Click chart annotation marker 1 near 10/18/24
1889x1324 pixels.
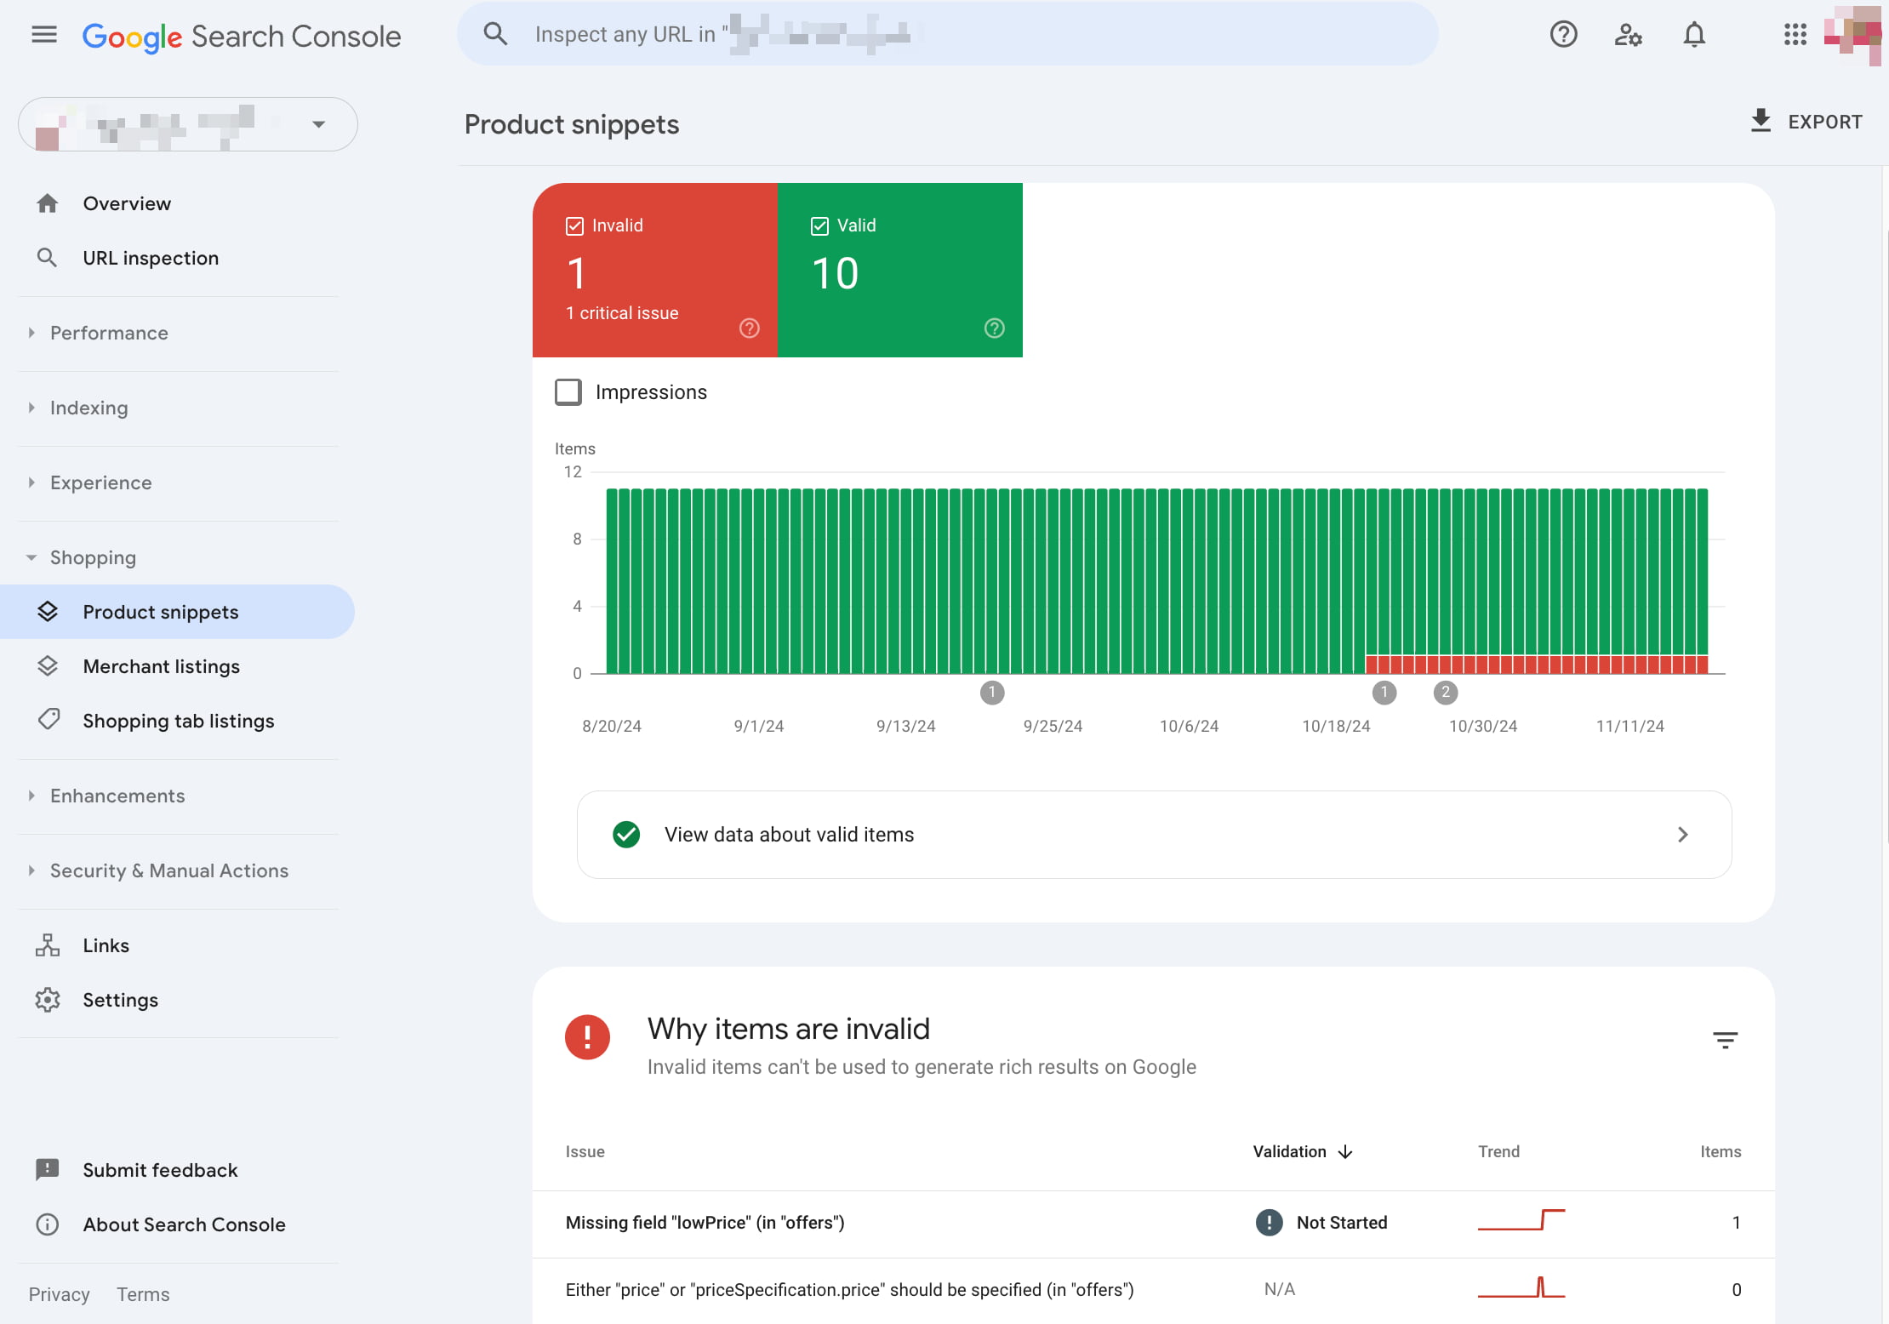[1384, 693]
